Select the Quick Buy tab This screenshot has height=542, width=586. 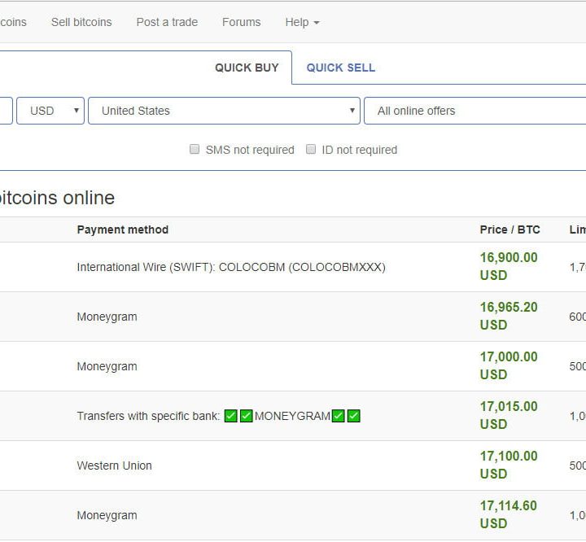coord(247,68)
